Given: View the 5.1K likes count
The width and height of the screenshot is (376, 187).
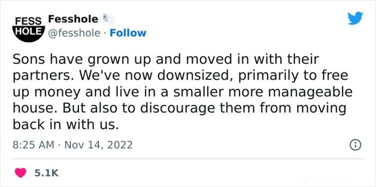Looking at the screenshot, I should tap(46, 173).
